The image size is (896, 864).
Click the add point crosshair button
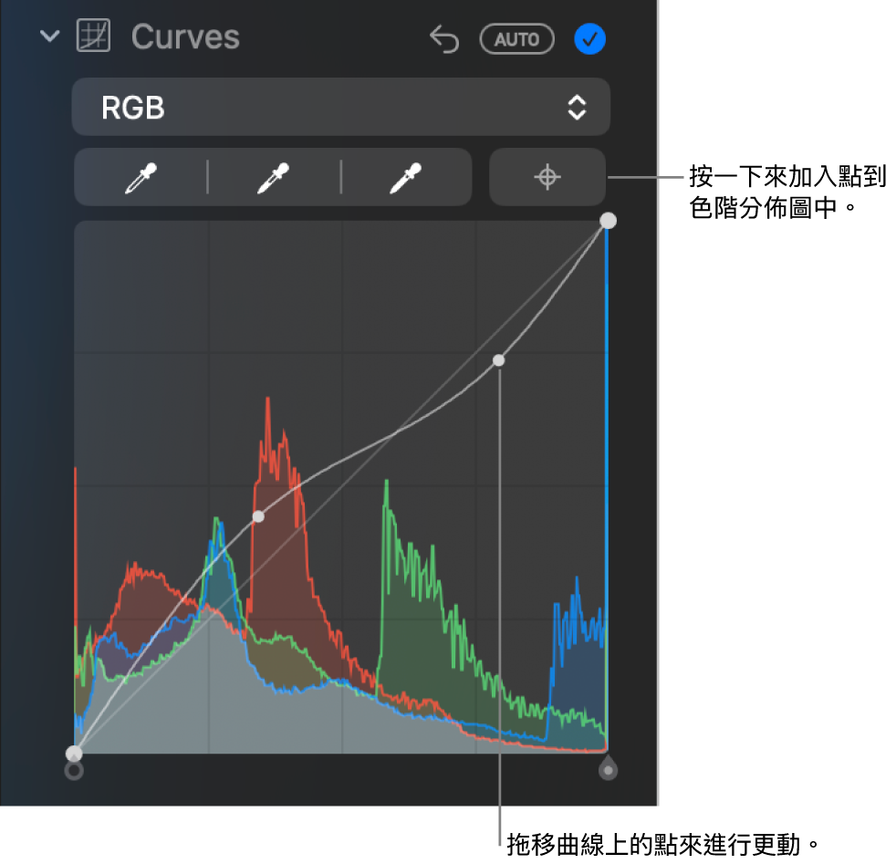point(547,177)
